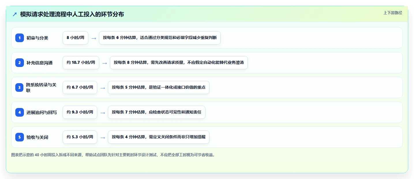
Task: Click the note 按每条 8 分钟估算
Action: pyautogui.click(x=179, y=63)
